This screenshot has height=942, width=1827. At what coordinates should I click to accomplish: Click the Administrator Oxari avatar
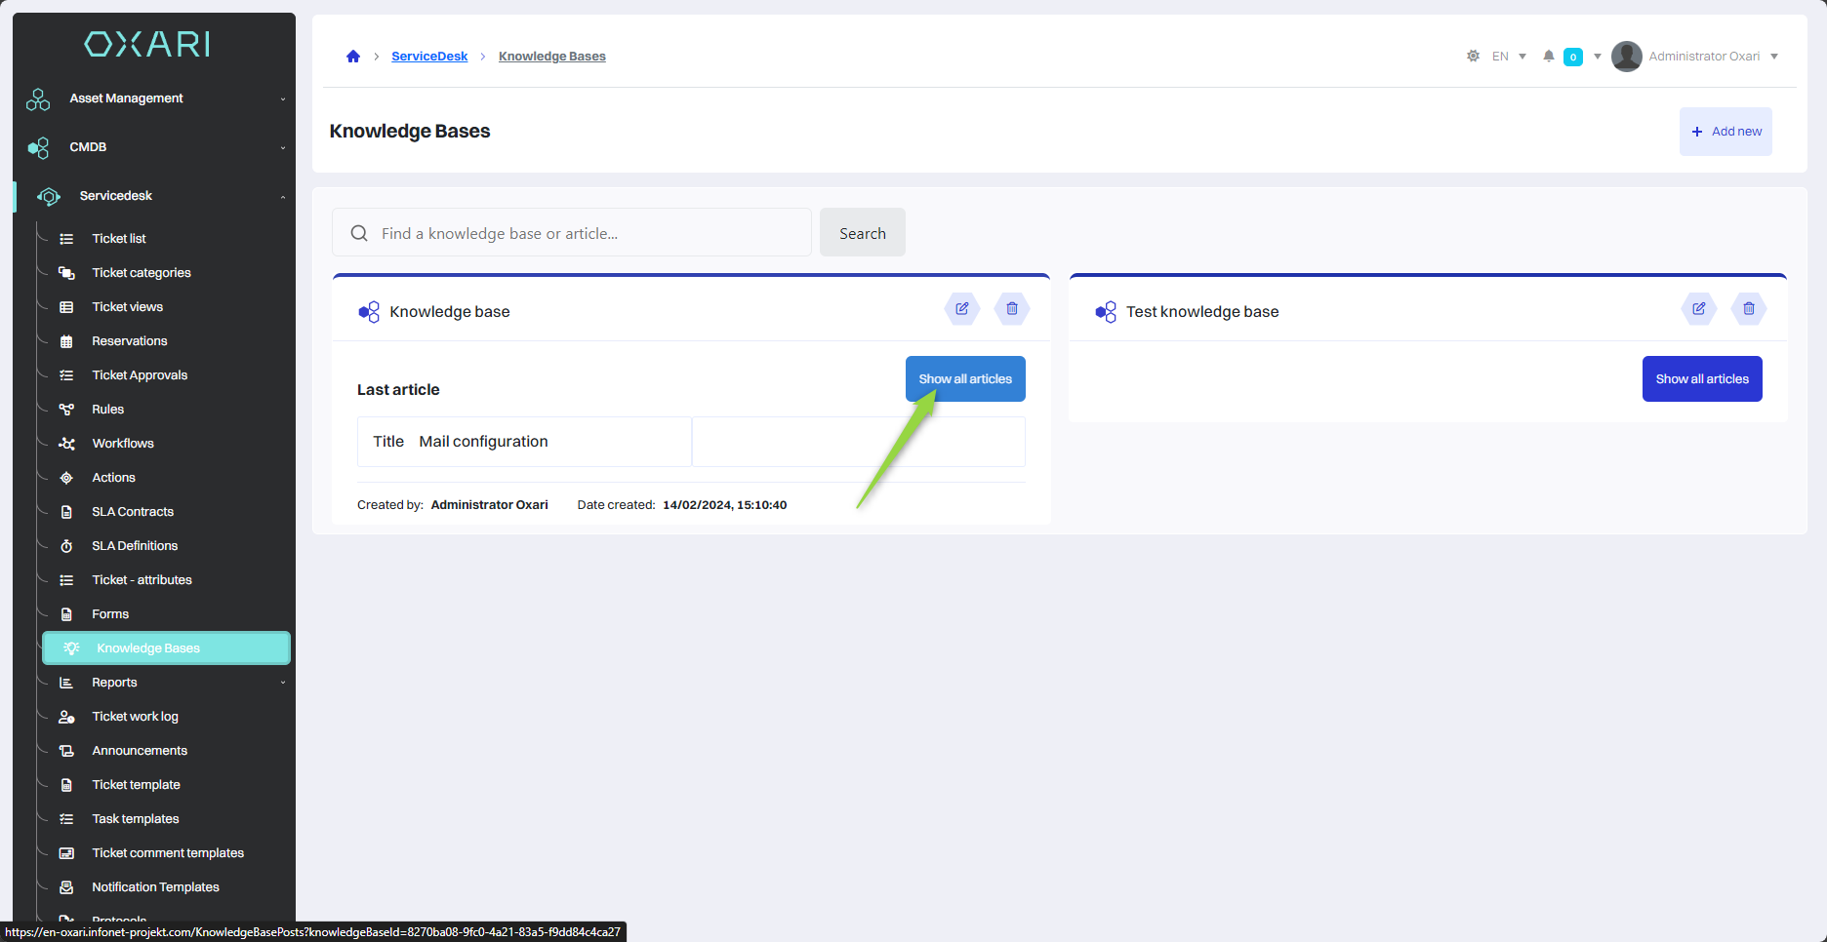(1626, 57)
